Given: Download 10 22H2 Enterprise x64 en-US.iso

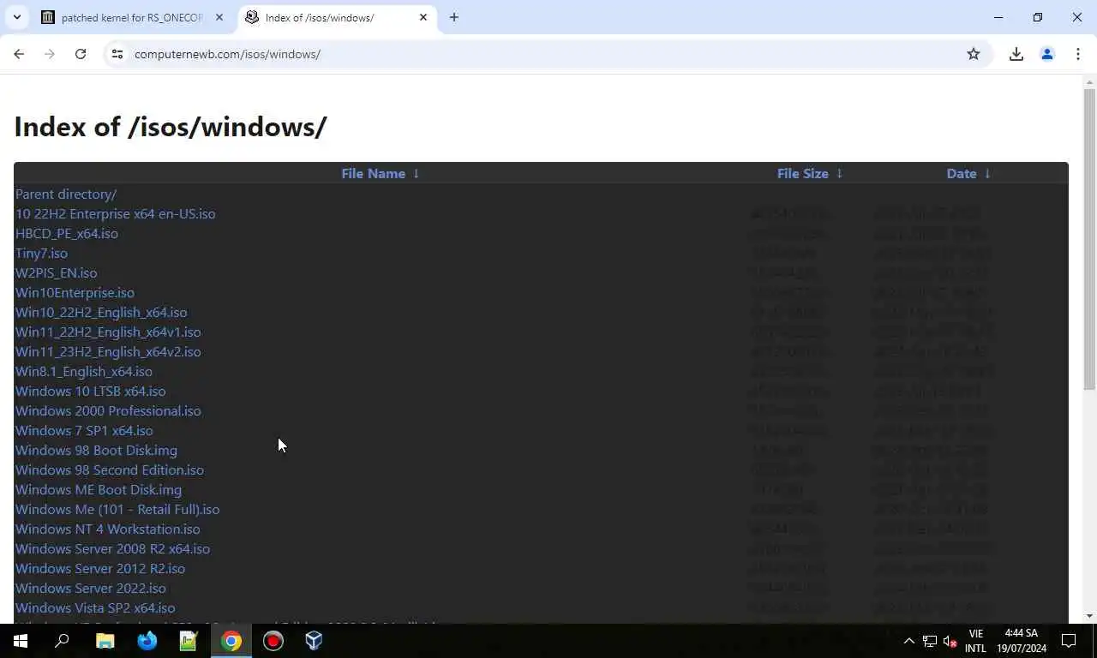Looking at the screenshot, I should point(115,213).
